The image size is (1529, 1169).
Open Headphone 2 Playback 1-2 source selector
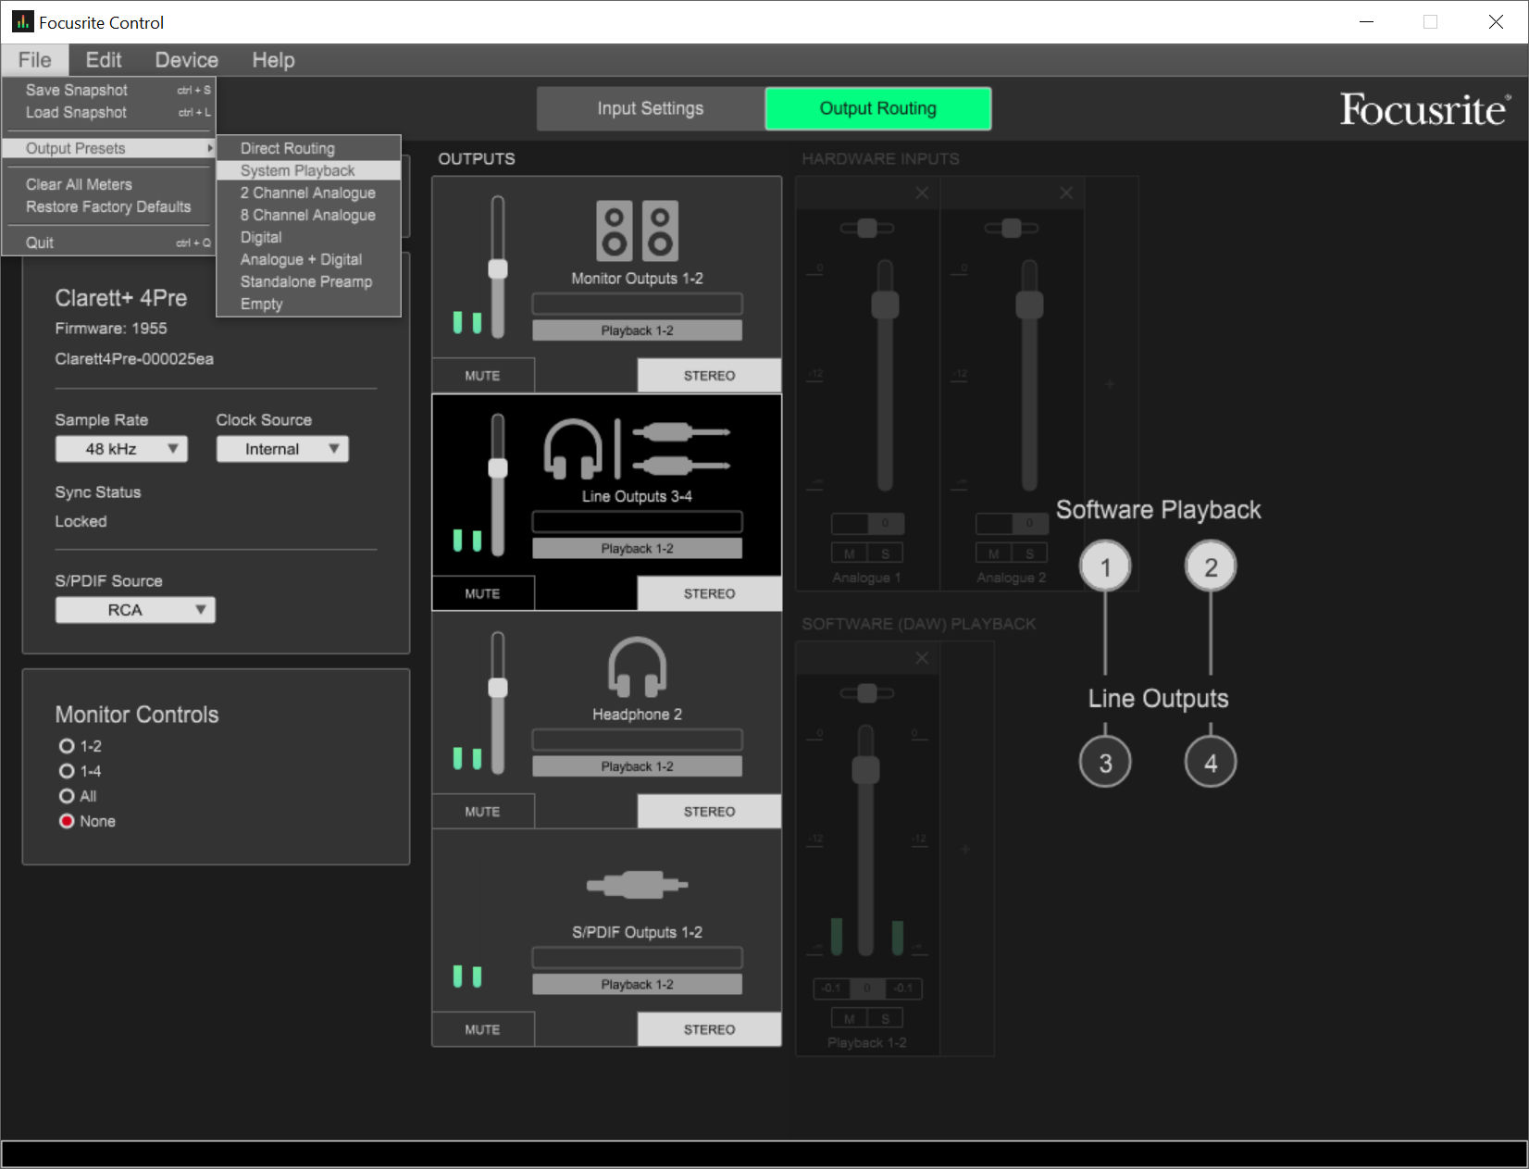click(x=637, y=766)
